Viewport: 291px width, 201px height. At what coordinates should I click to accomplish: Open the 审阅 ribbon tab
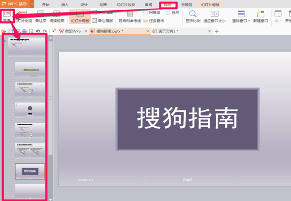(x=149, y=4)
